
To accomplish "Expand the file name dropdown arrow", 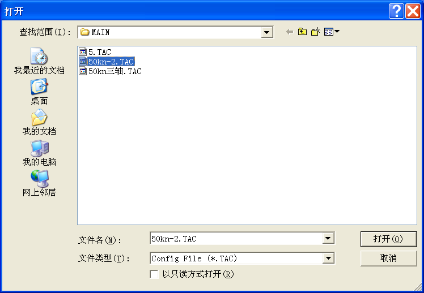I will coord(328,238).
